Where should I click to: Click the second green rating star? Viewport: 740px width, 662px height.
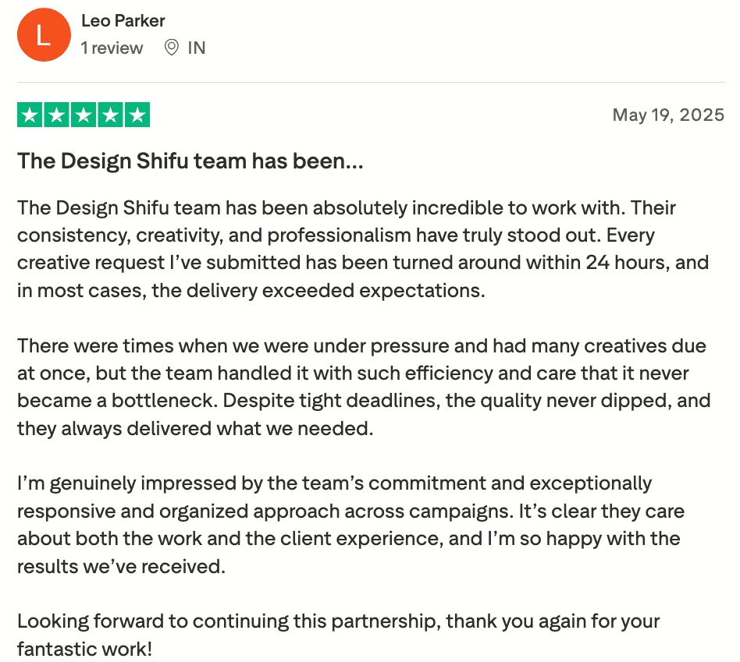57,115
